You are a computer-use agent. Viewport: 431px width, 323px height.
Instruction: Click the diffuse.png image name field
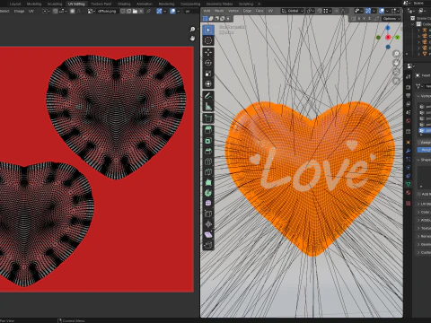(107, 11)
